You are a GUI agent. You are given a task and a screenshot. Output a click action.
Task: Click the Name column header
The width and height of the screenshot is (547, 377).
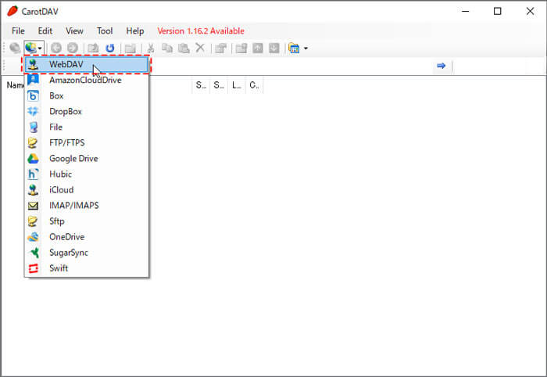(x=16, y=85)
